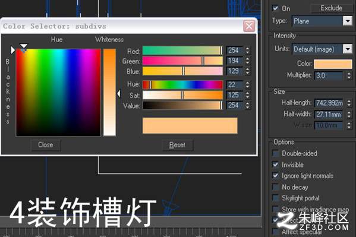Image resolution: width=356 pixels, height=237 pixels.
Task: Click the Reset button
Action: pyautogui.click(x=177, y=145)
